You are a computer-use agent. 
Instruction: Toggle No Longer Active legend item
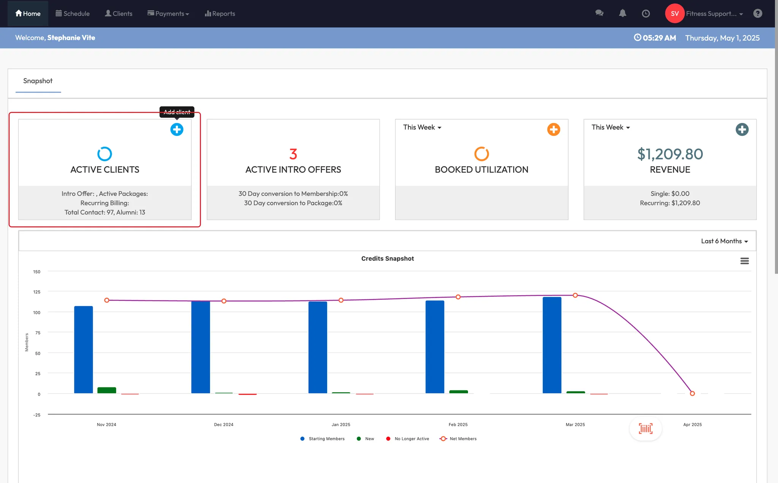[411, 439]
